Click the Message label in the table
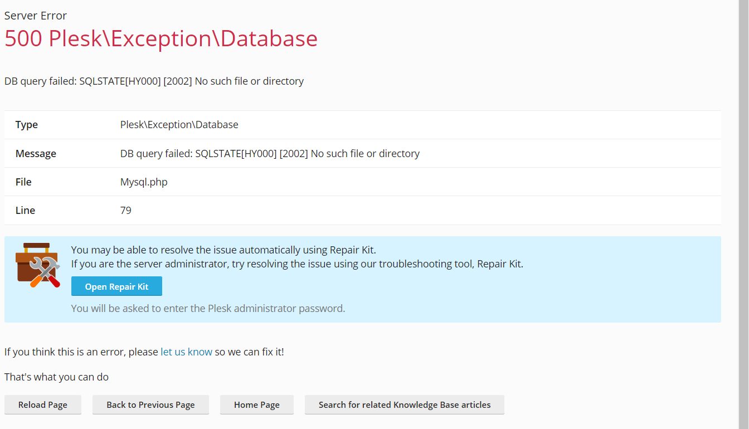 [36, 154]
